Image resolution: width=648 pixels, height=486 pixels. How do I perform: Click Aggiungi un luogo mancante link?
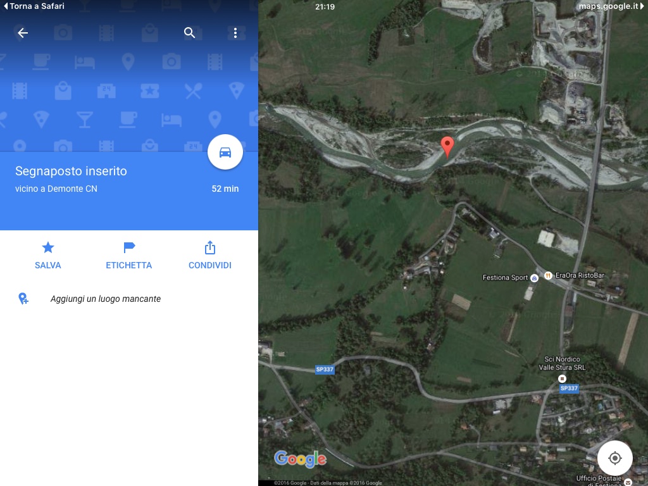point(106,299)
